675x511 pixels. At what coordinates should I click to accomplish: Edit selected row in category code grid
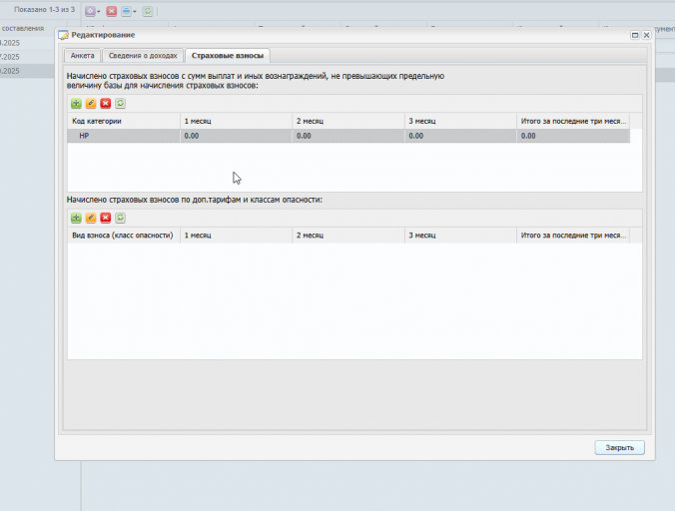(x=91, y=103)
